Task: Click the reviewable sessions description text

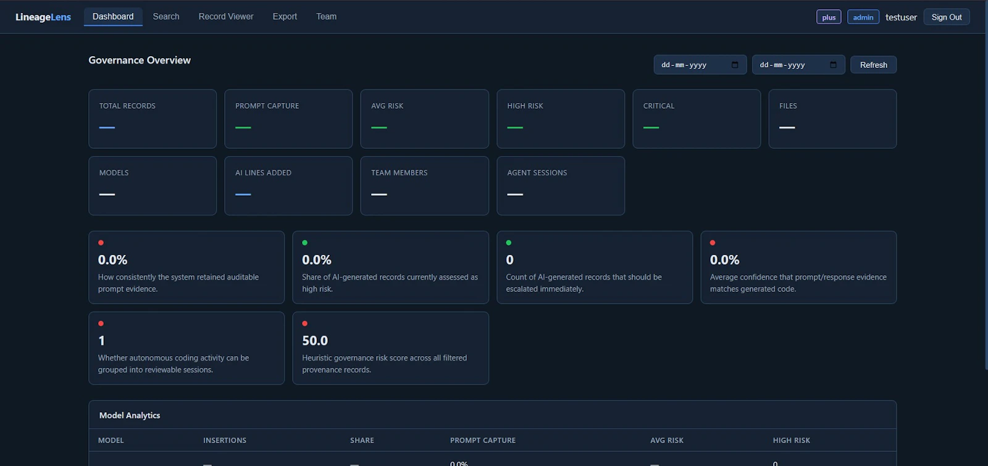Action: pos(174,364)
